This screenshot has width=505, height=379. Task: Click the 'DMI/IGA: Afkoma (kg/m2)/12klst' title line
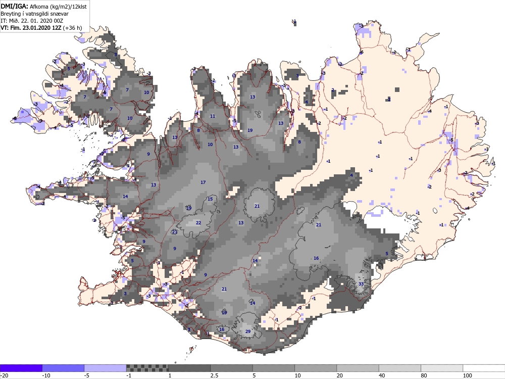click(44, 7)
